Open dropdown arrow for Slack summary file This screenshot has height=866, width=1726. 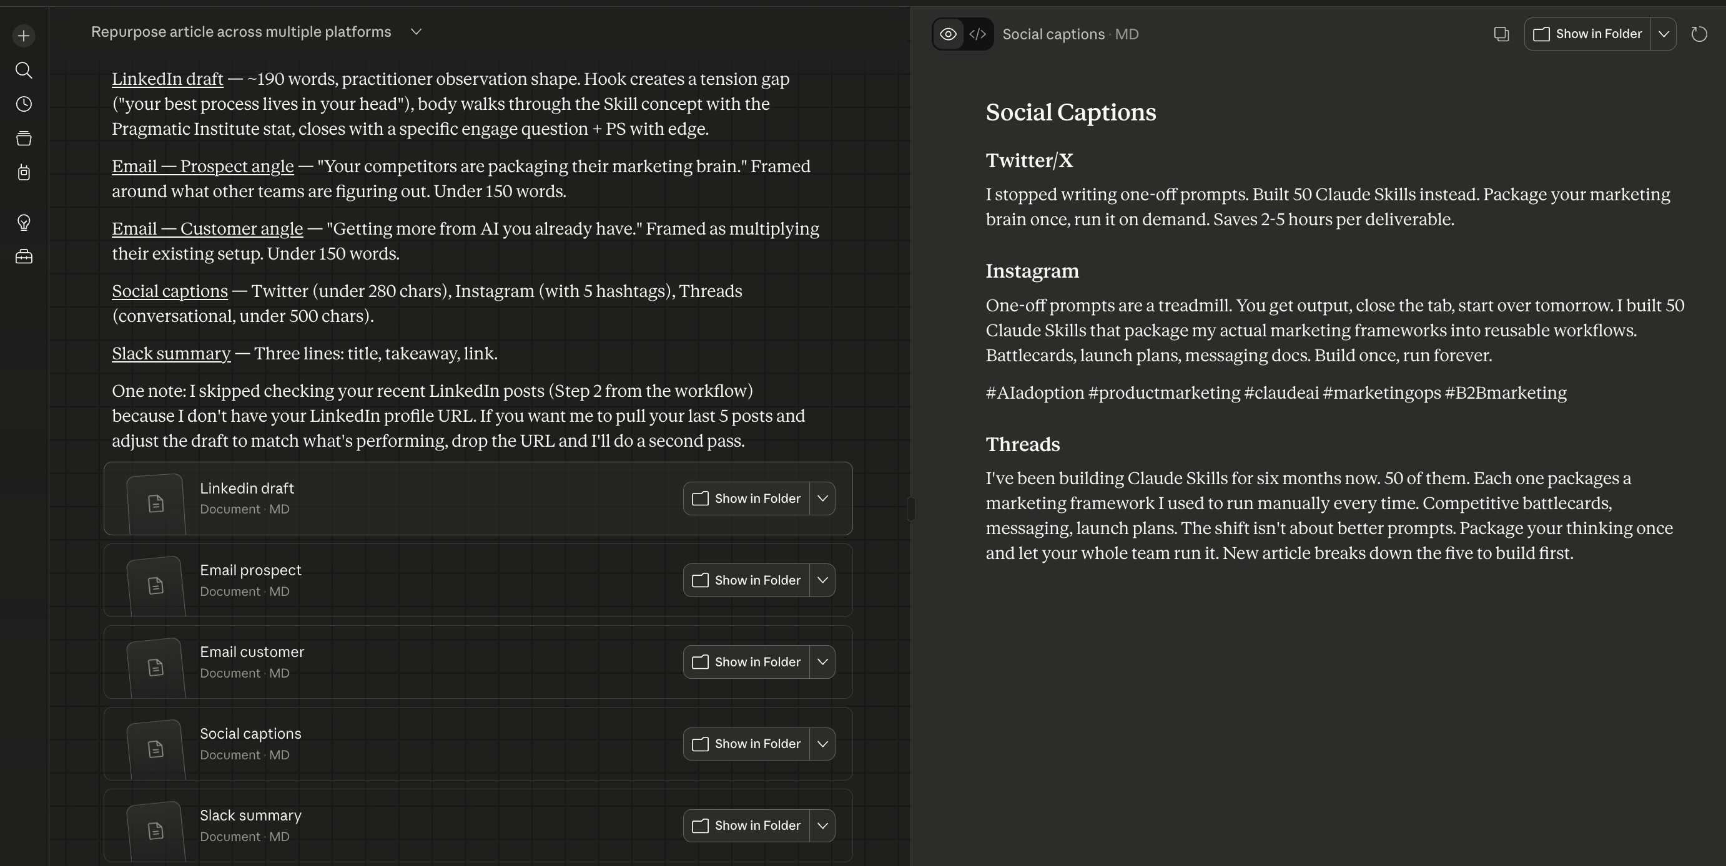822,826
